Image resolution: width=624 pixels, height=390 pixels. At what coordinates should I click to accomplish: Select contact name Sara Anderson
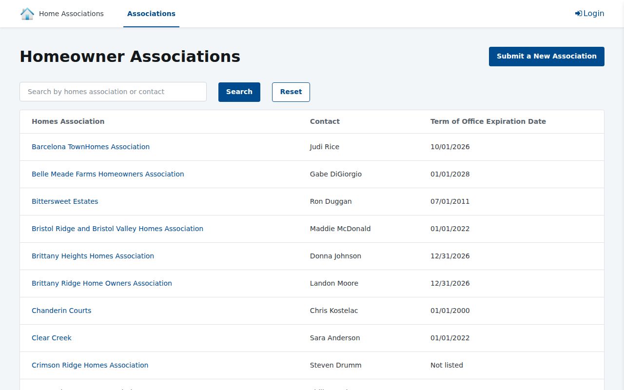tap(335, 338)
